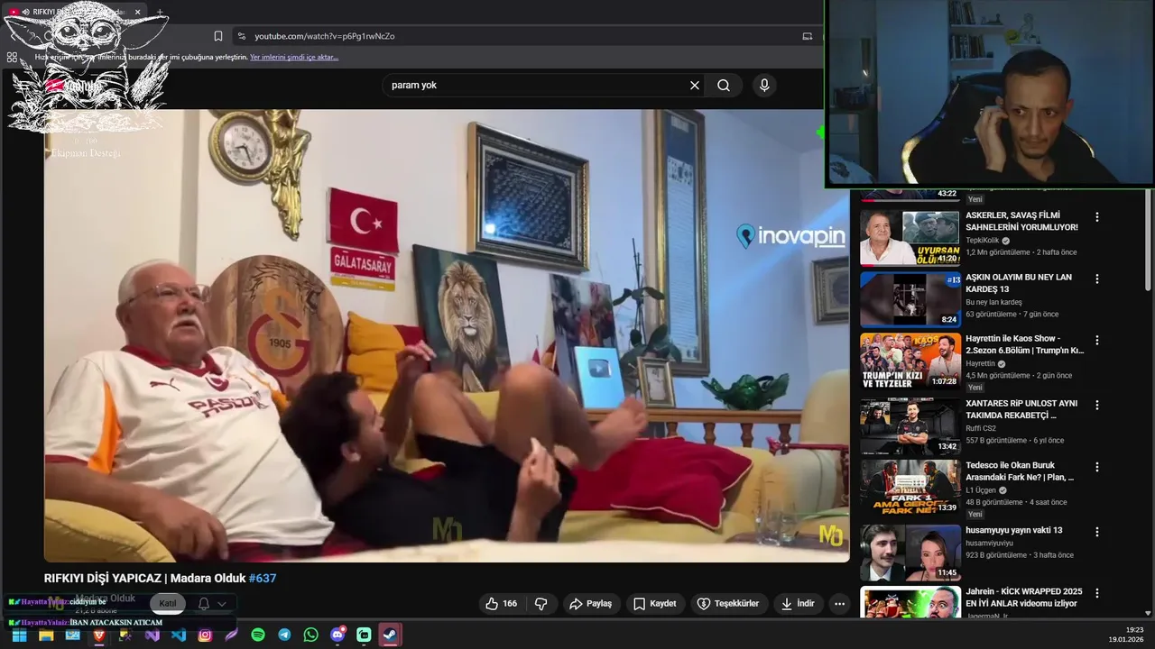Click the share arrow Paylaş button
This screenshot has width=1155, height=649.
click(x=590, y=604)
